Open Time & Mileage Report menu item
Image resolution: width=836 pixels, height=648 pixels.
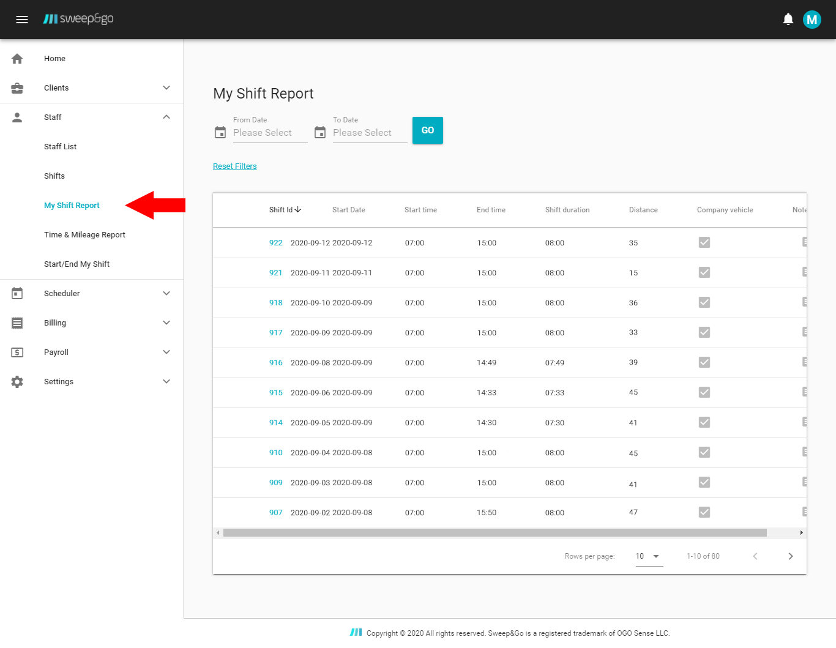84,235
